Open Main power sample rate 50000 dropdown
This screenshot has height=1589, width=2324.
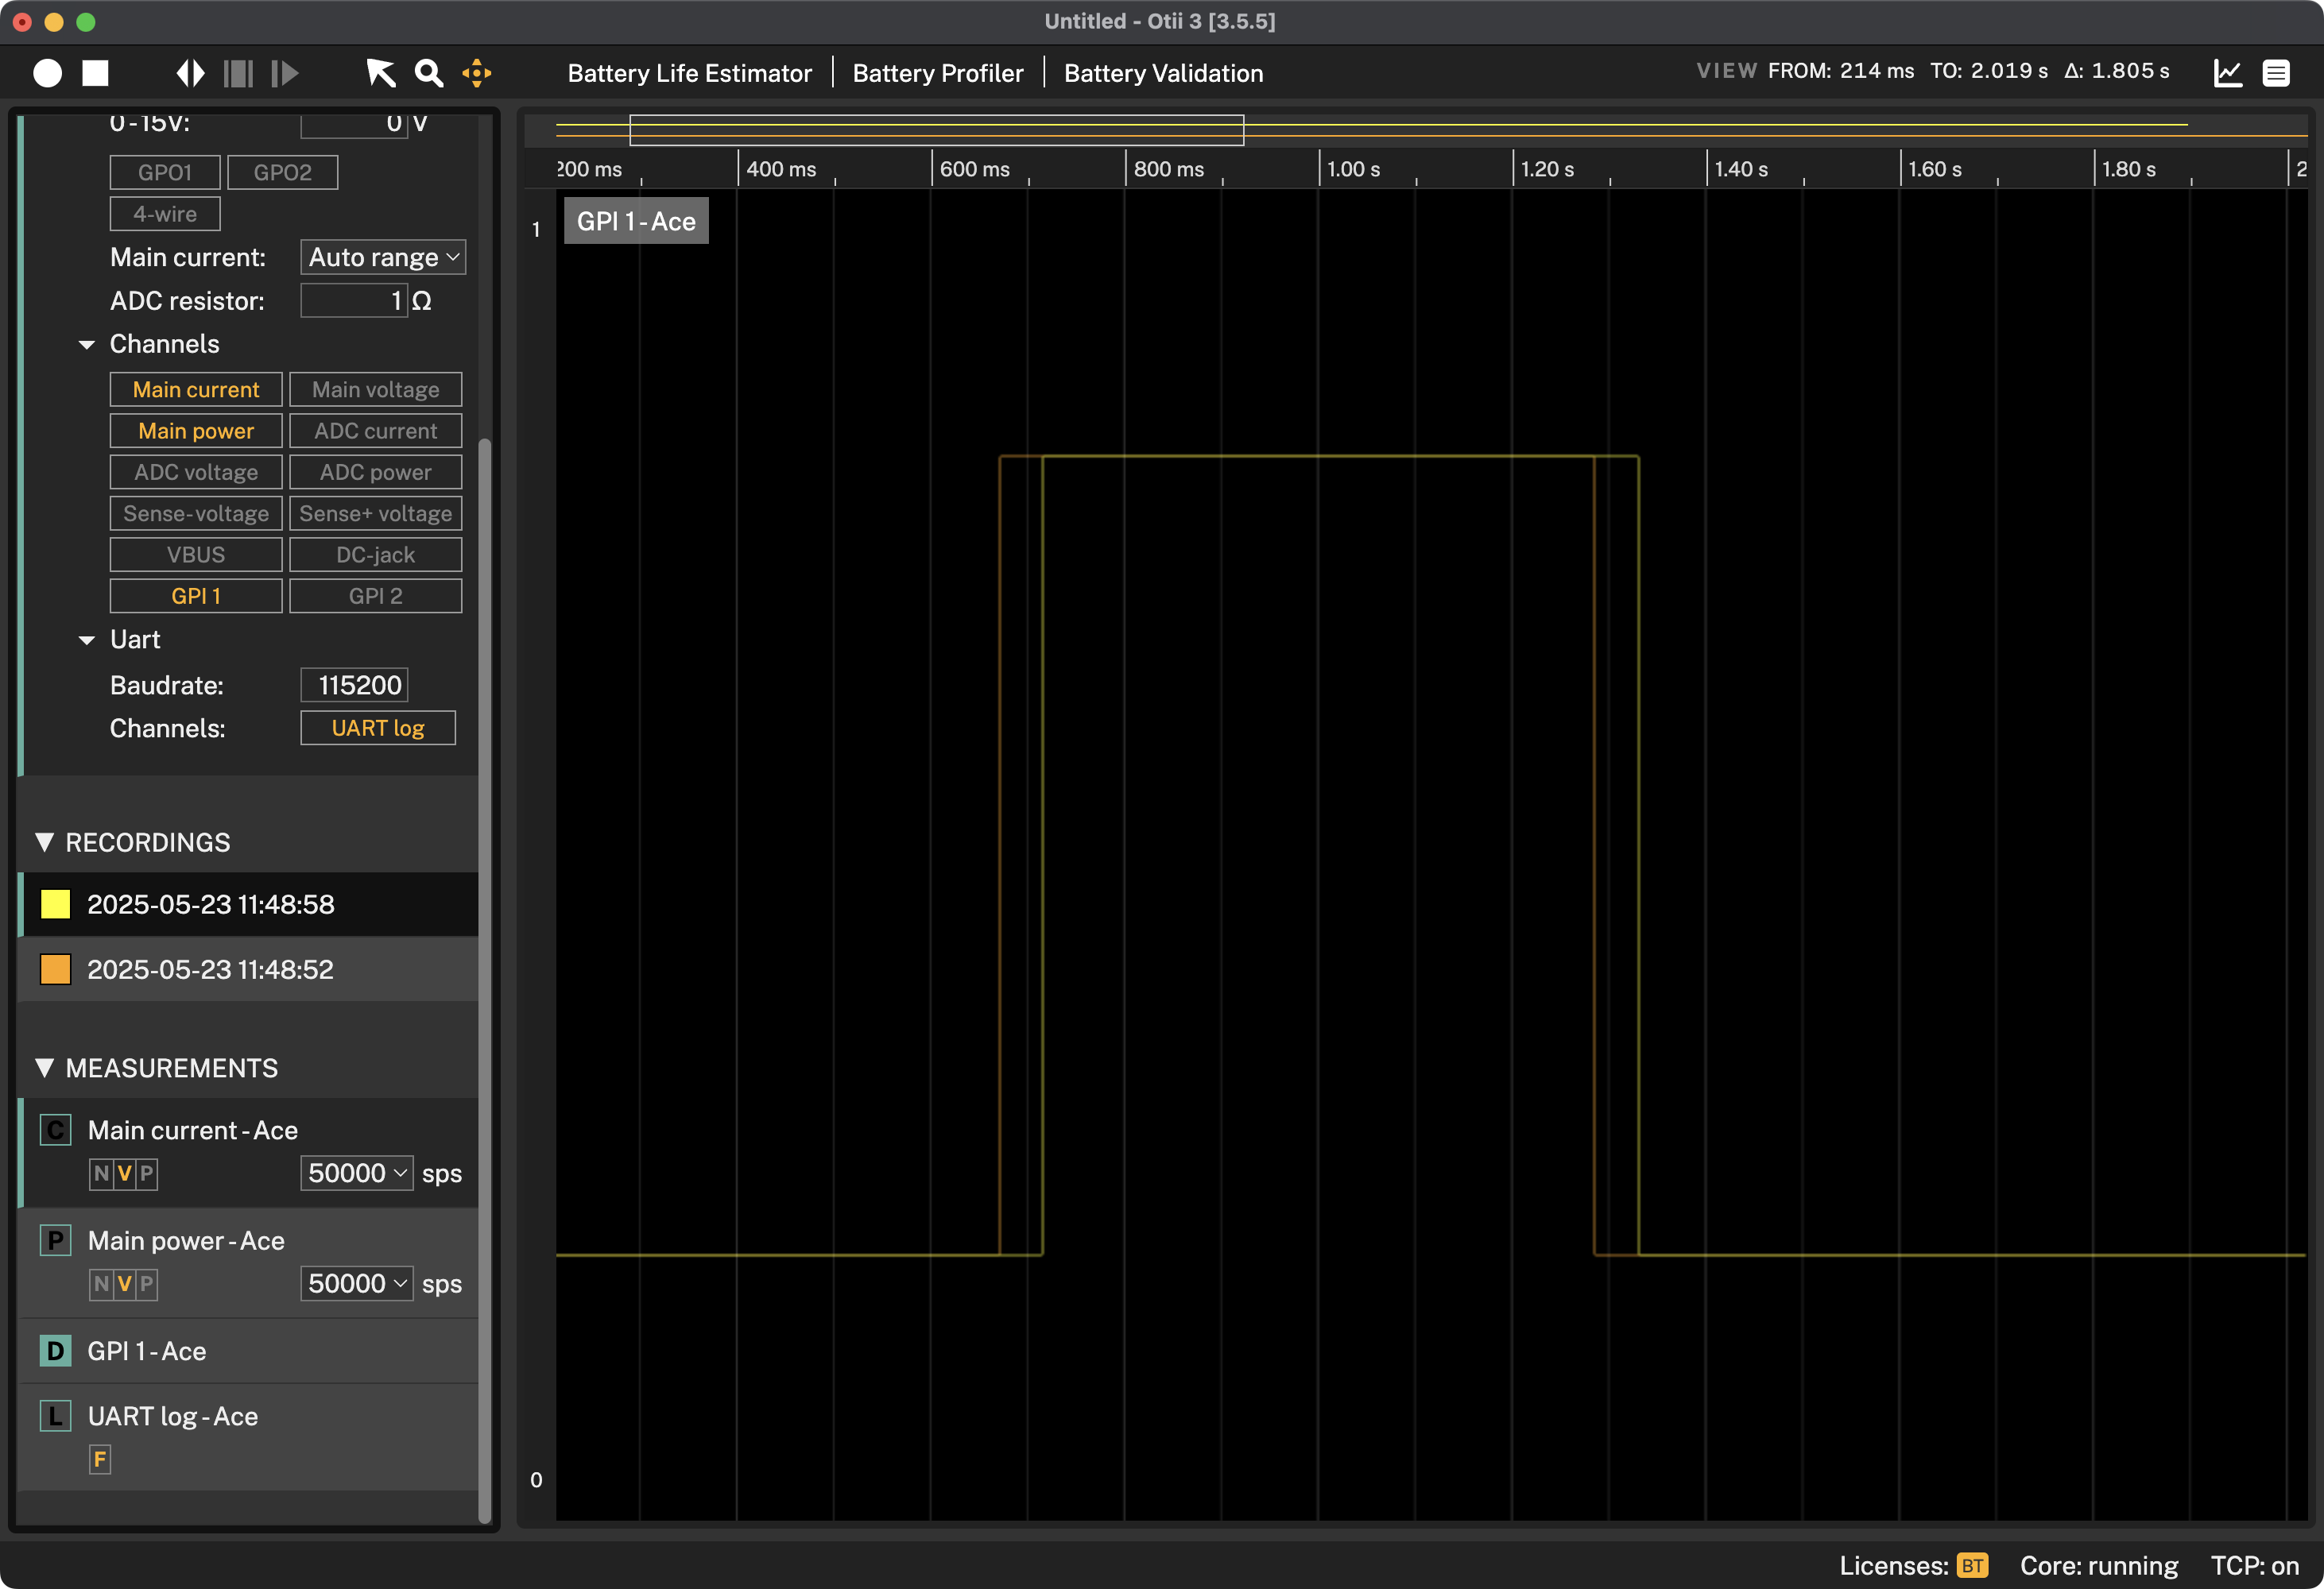click(357, 1284)
